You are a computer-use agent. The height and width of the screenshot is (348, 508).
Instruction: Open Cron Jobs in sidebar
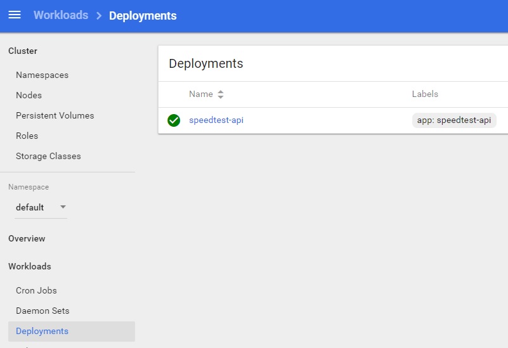36,290
